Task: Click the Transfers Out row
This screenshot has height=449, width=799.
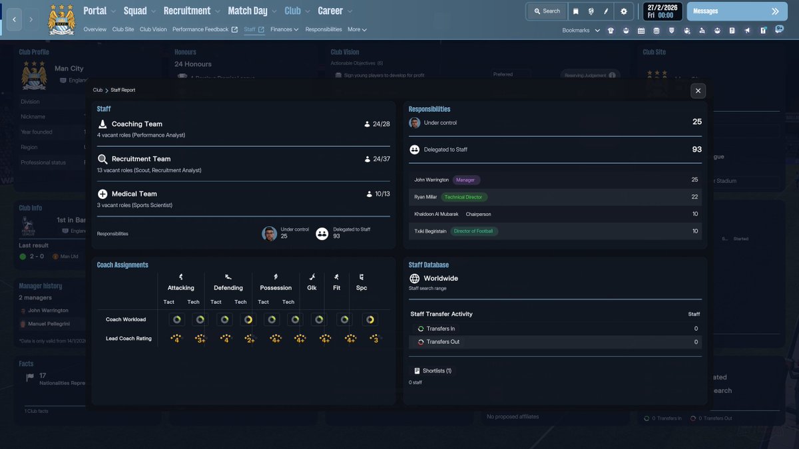Action: pyautogui.click(x=555, y=342)
